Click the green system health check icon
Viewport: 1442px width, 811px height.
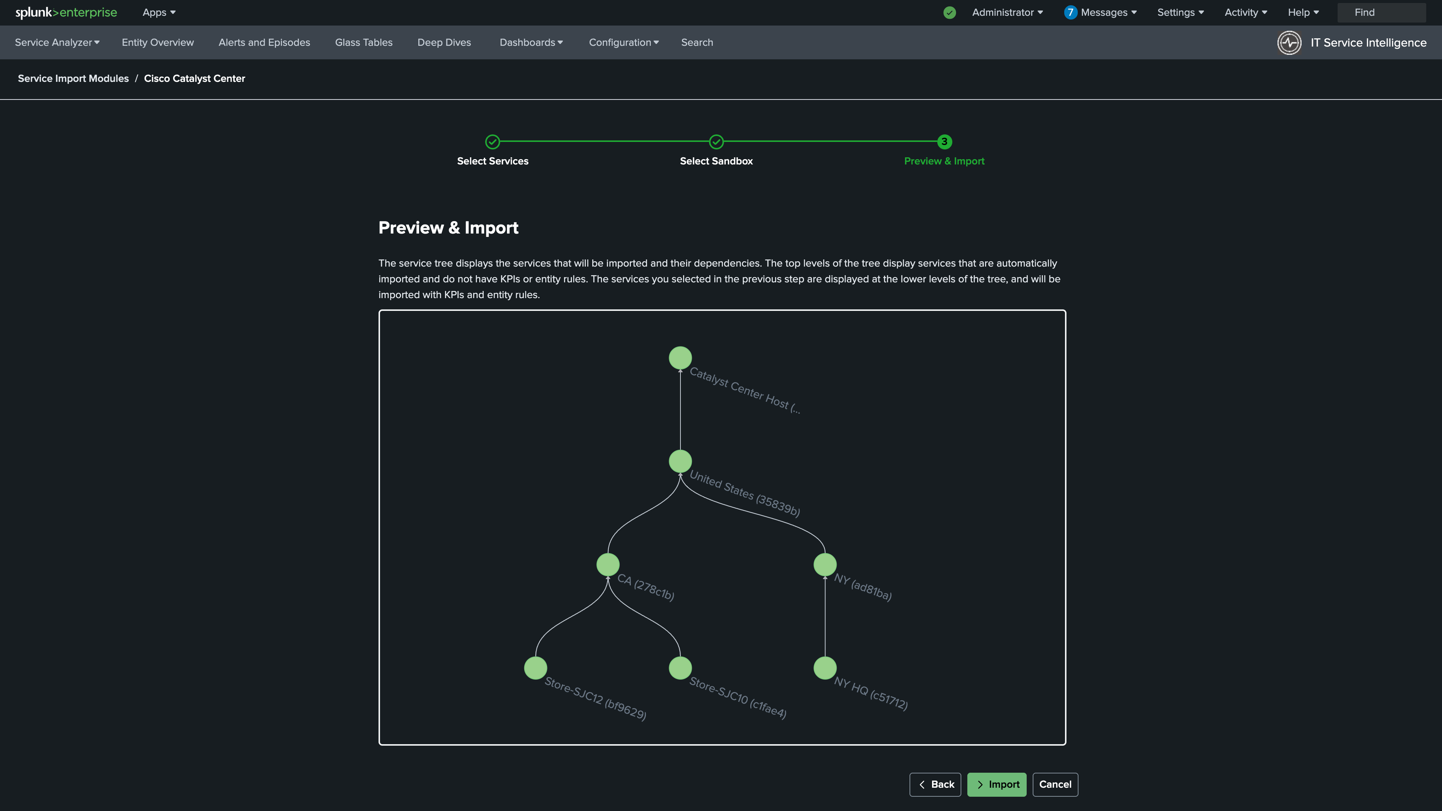point(949,12)
